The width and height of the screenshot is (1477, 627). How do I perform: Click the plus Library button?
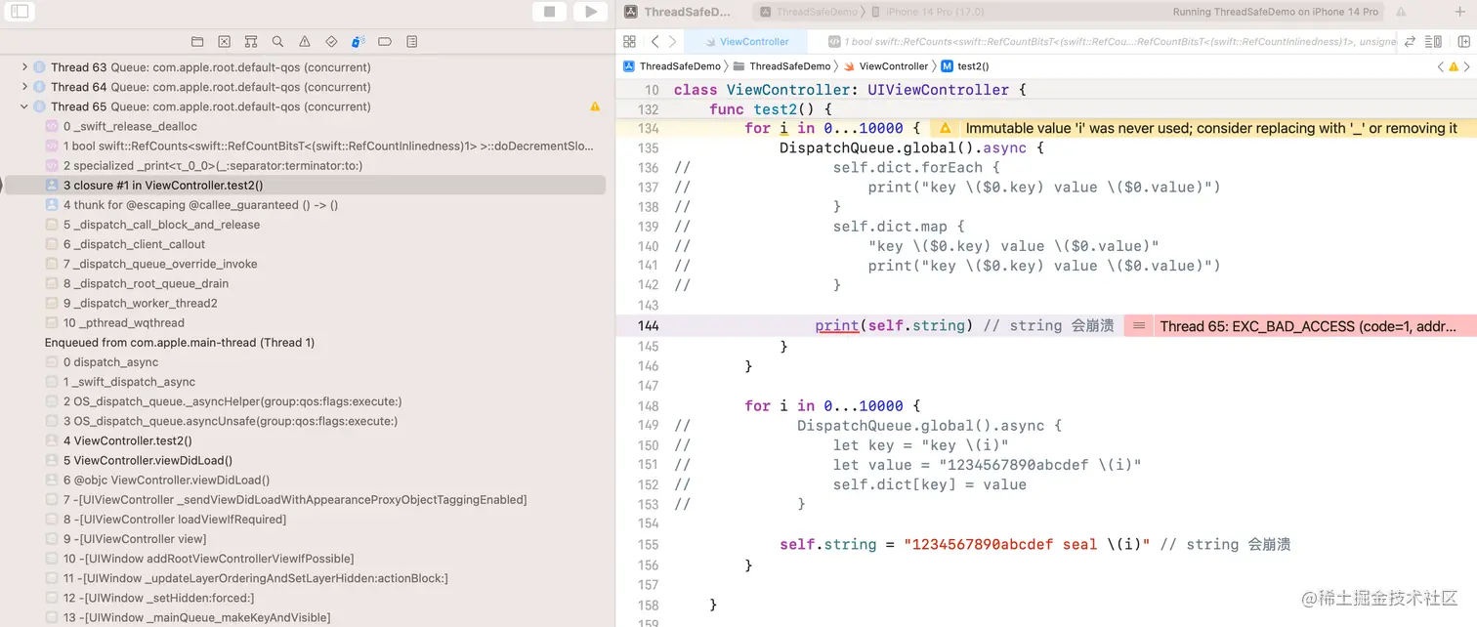(x=1462, y=12)
